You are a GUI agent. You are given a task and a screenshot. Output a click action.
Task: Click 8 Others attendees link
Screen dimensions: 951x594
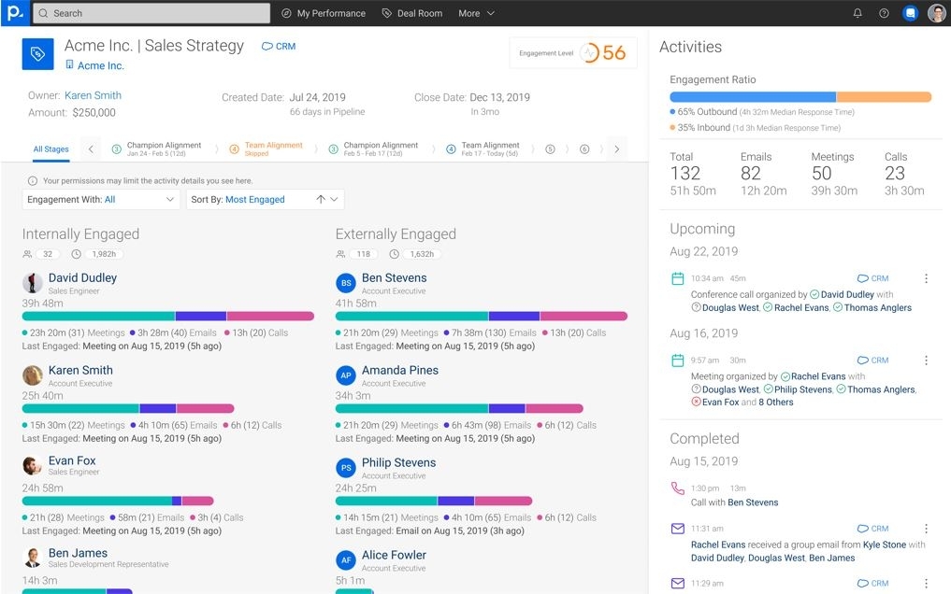coord(776,402)
